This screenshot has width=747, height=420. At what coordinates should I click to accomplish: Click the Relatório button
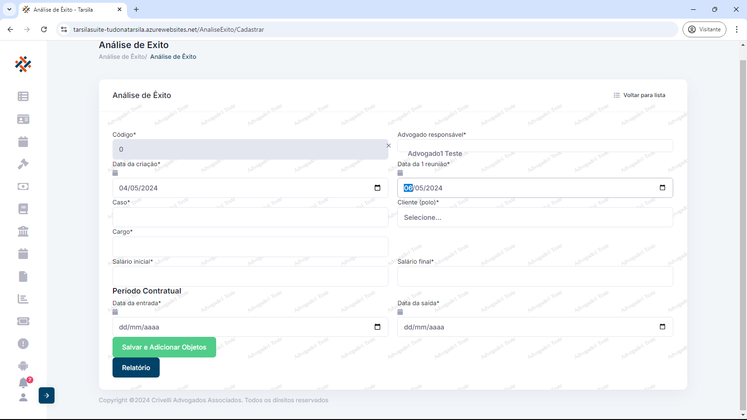[x=136, y=368]
